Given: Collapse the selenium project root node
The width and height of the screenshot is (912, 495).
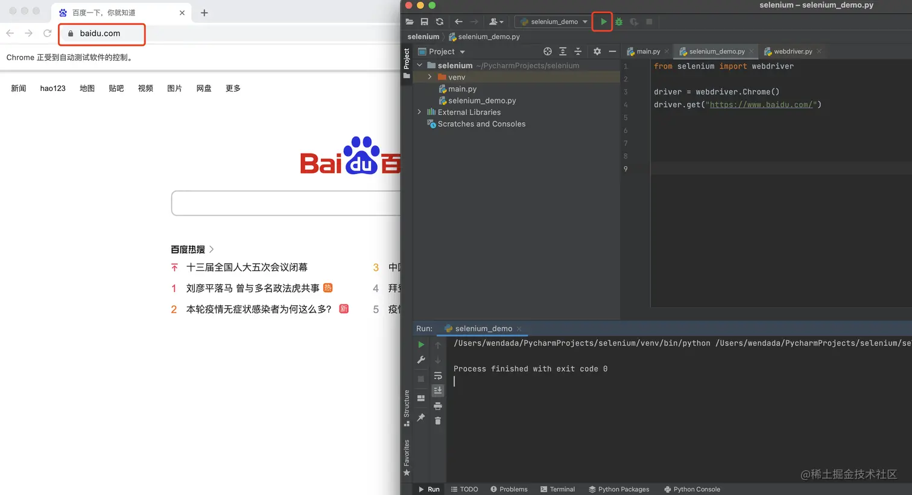Looking at the screenshot, I should [420, 65].
